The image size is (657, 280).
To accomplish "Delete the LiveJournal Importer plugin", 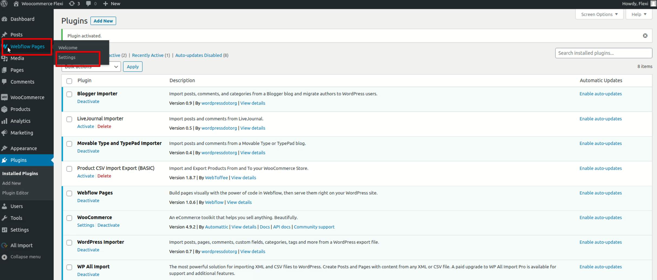I will click(104, 126).
